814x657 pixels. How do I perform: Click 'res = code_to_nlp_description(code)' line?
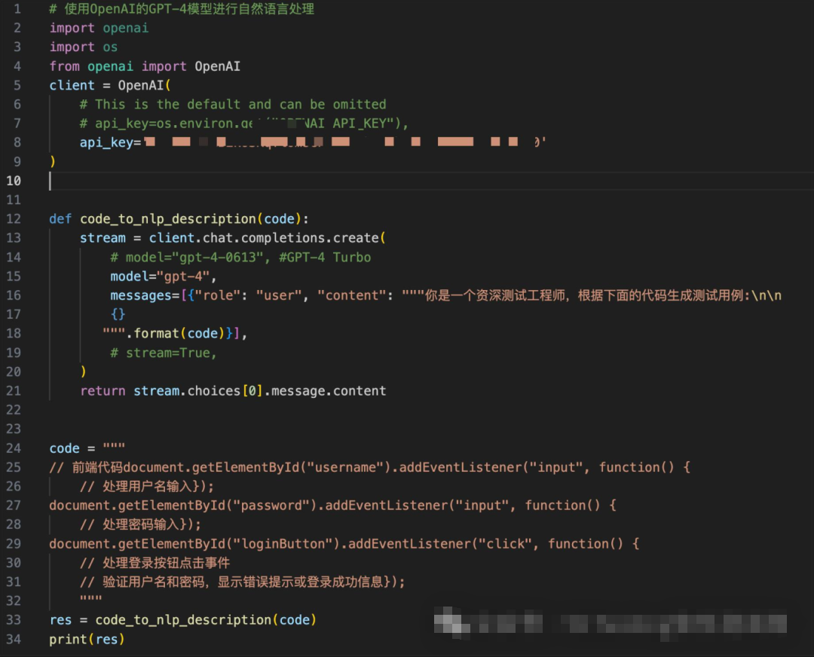tap(182, 619)
